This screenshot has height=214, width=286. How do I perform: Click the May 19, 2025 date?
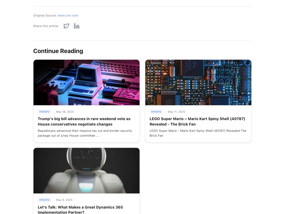point(65,112)
